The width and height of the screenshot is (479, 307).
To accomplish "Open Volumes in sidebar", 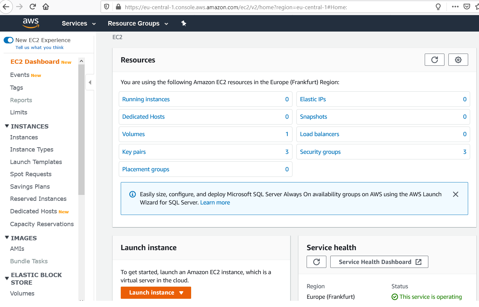I will click(22, 294).
